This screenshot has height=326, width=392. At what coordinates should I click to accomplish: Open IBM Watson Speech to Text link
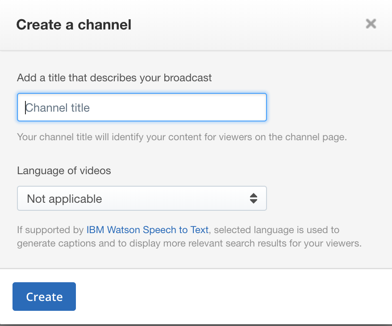(x=148, y=230)
